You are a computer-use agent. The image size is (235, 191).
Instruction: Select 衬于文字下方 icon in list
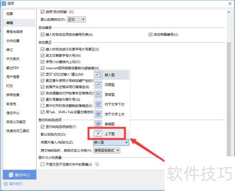coord(98,104)
